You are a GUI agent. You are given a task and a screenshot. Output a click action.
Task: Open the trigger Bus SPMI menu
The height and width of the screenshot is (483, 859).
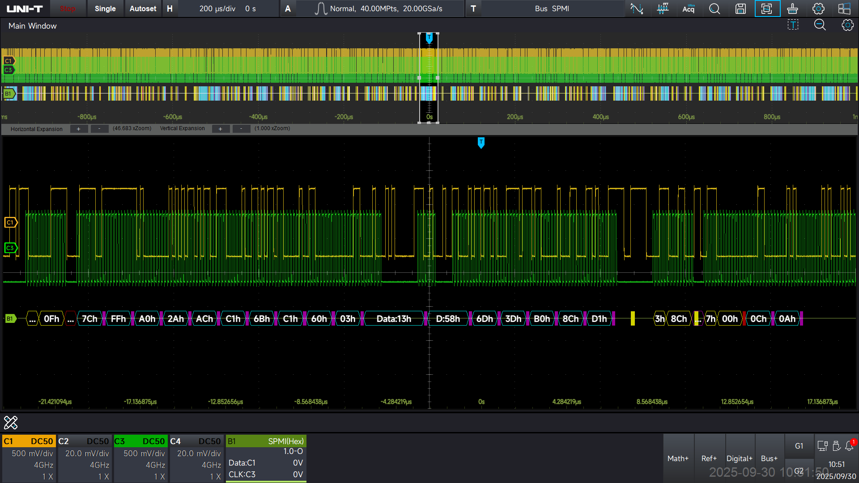[x=552, y=8]
